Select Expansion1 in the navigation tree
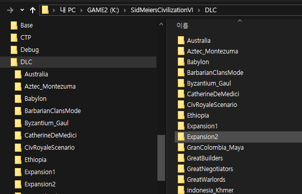Image resolution: width=302 pixels, height=194 pixels. click(x=40, y=172)
